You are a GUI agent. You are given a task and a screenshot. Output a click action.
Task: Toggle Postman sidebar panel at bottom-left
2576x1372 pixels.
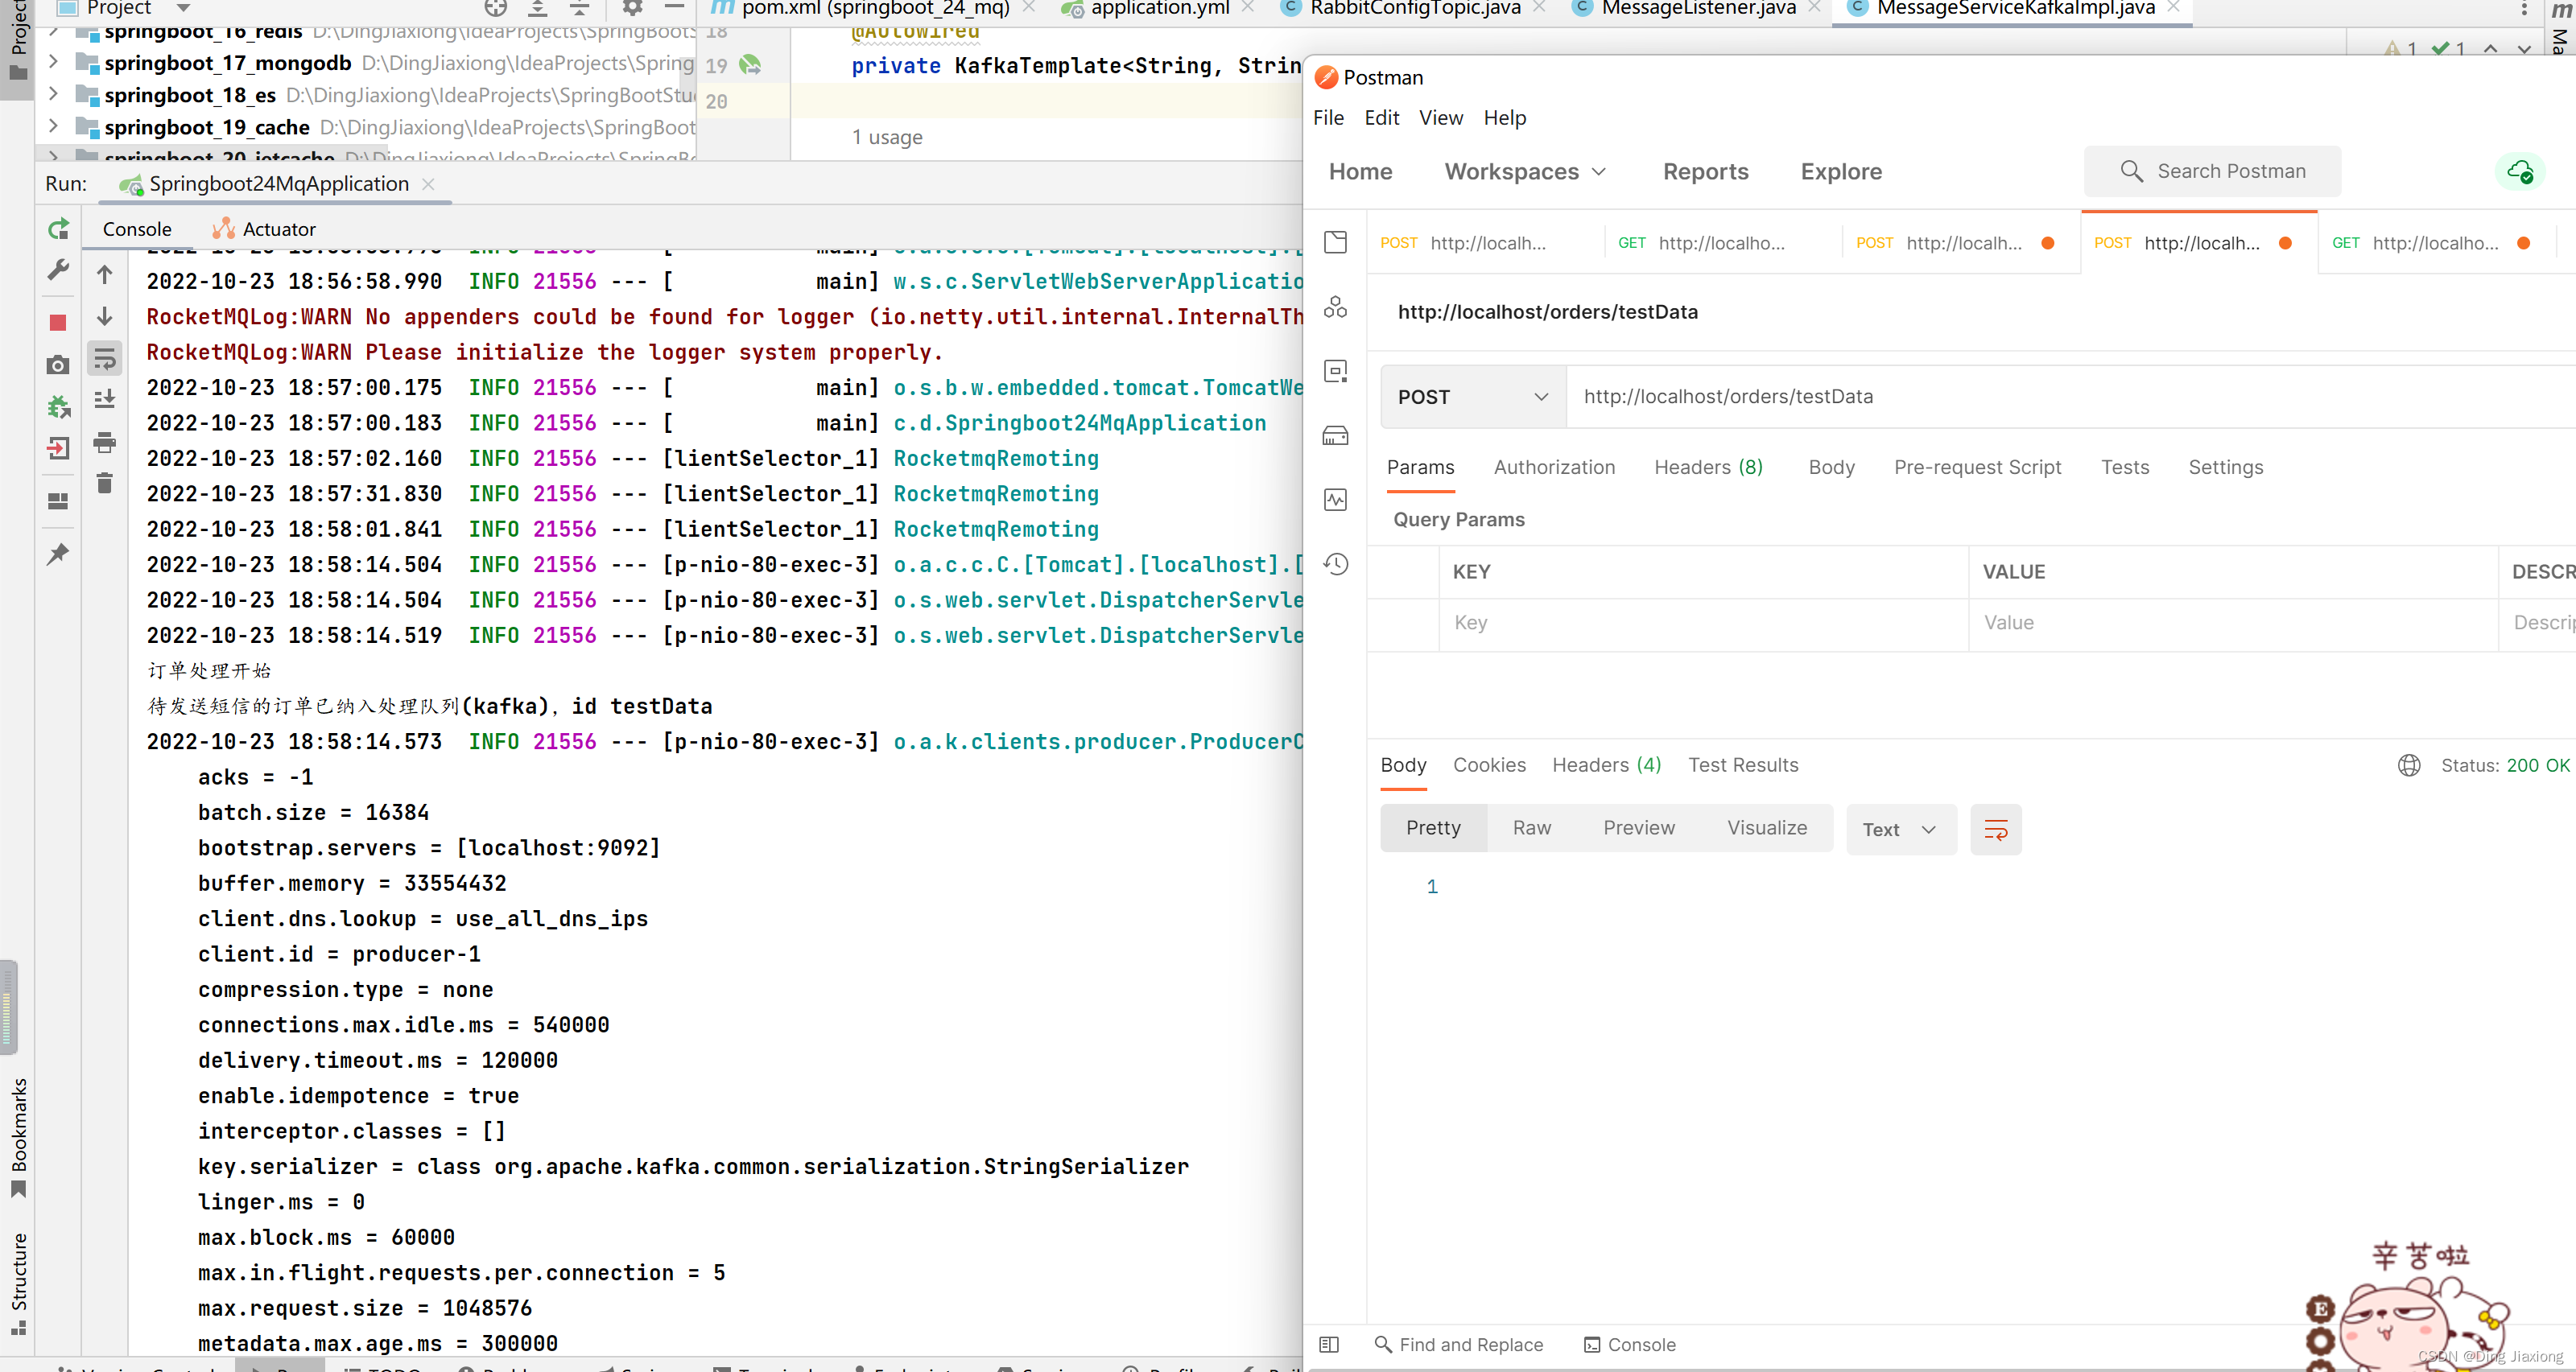[1328, 1344]
